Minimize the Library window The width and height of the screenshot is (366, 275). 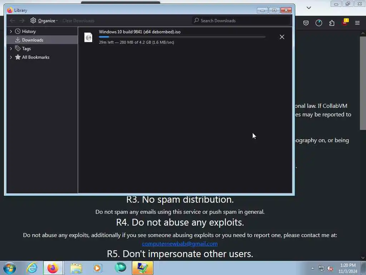tap(262, 10)
